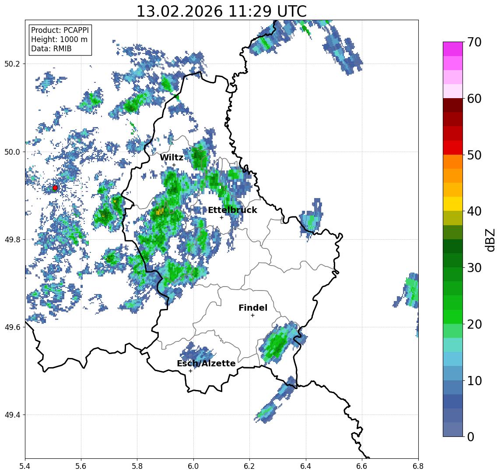The image size is (501, 475).
Task: Click the dBZ colorbar axis label
Action: [490, 239]
